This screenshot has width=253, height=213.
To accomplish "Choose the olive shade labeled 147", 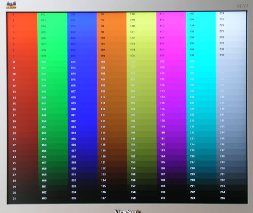I will click(x=142, y=127).
